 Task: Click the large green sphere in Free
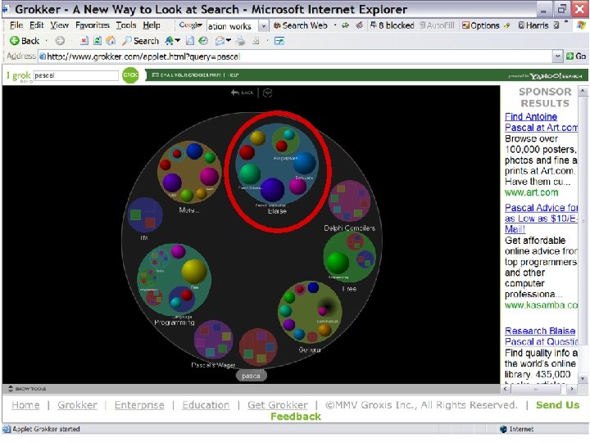click(337, 263)
